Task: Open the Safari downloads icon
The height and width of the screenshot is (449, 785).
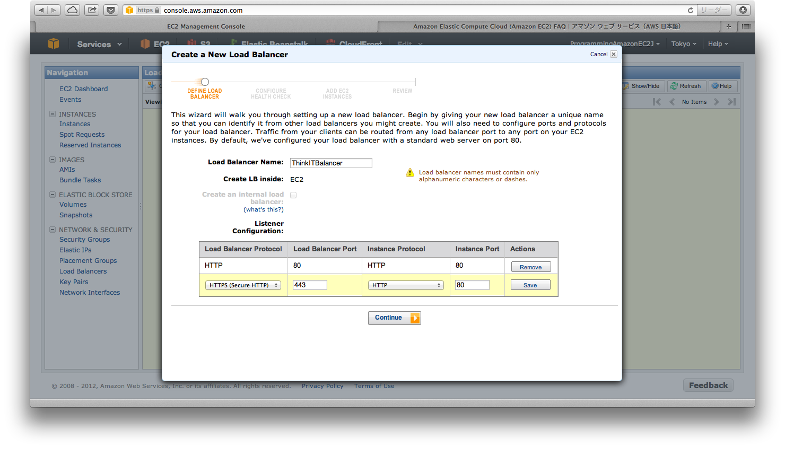Action: click(x=743, y=10)
